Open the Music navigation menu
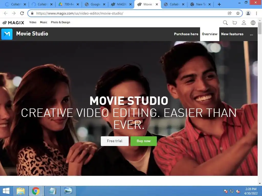Screen dimensions: 262x196 point(43,22)
